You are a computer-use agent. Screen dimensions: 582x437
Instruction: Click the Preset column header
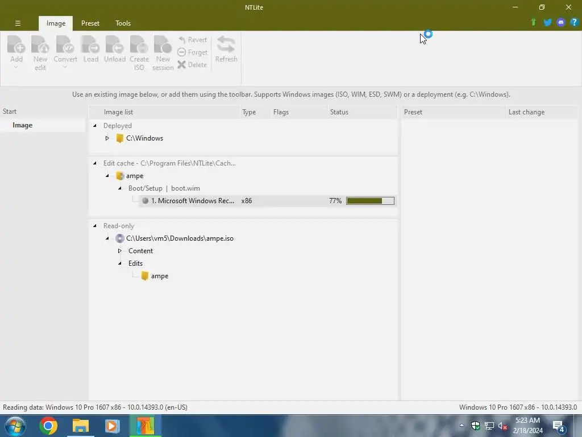[454, 112]
